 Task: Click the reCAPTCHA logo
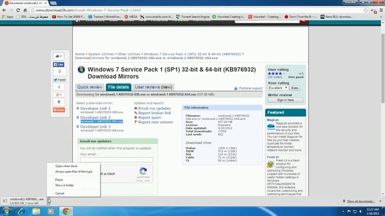click(x=143, y=171)
